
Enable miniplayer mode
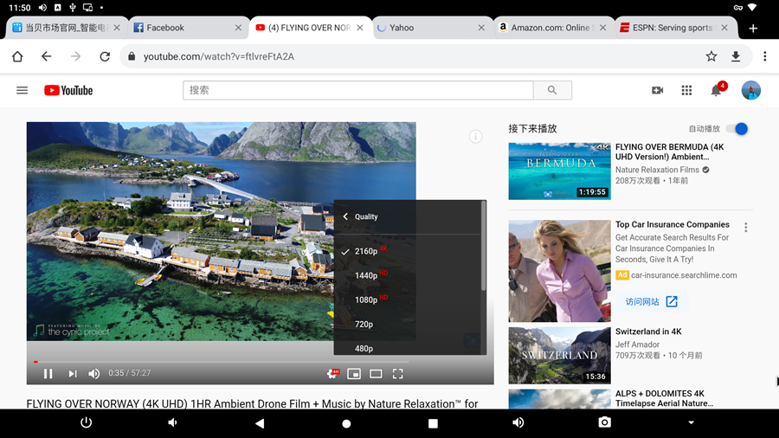[354, 374]
